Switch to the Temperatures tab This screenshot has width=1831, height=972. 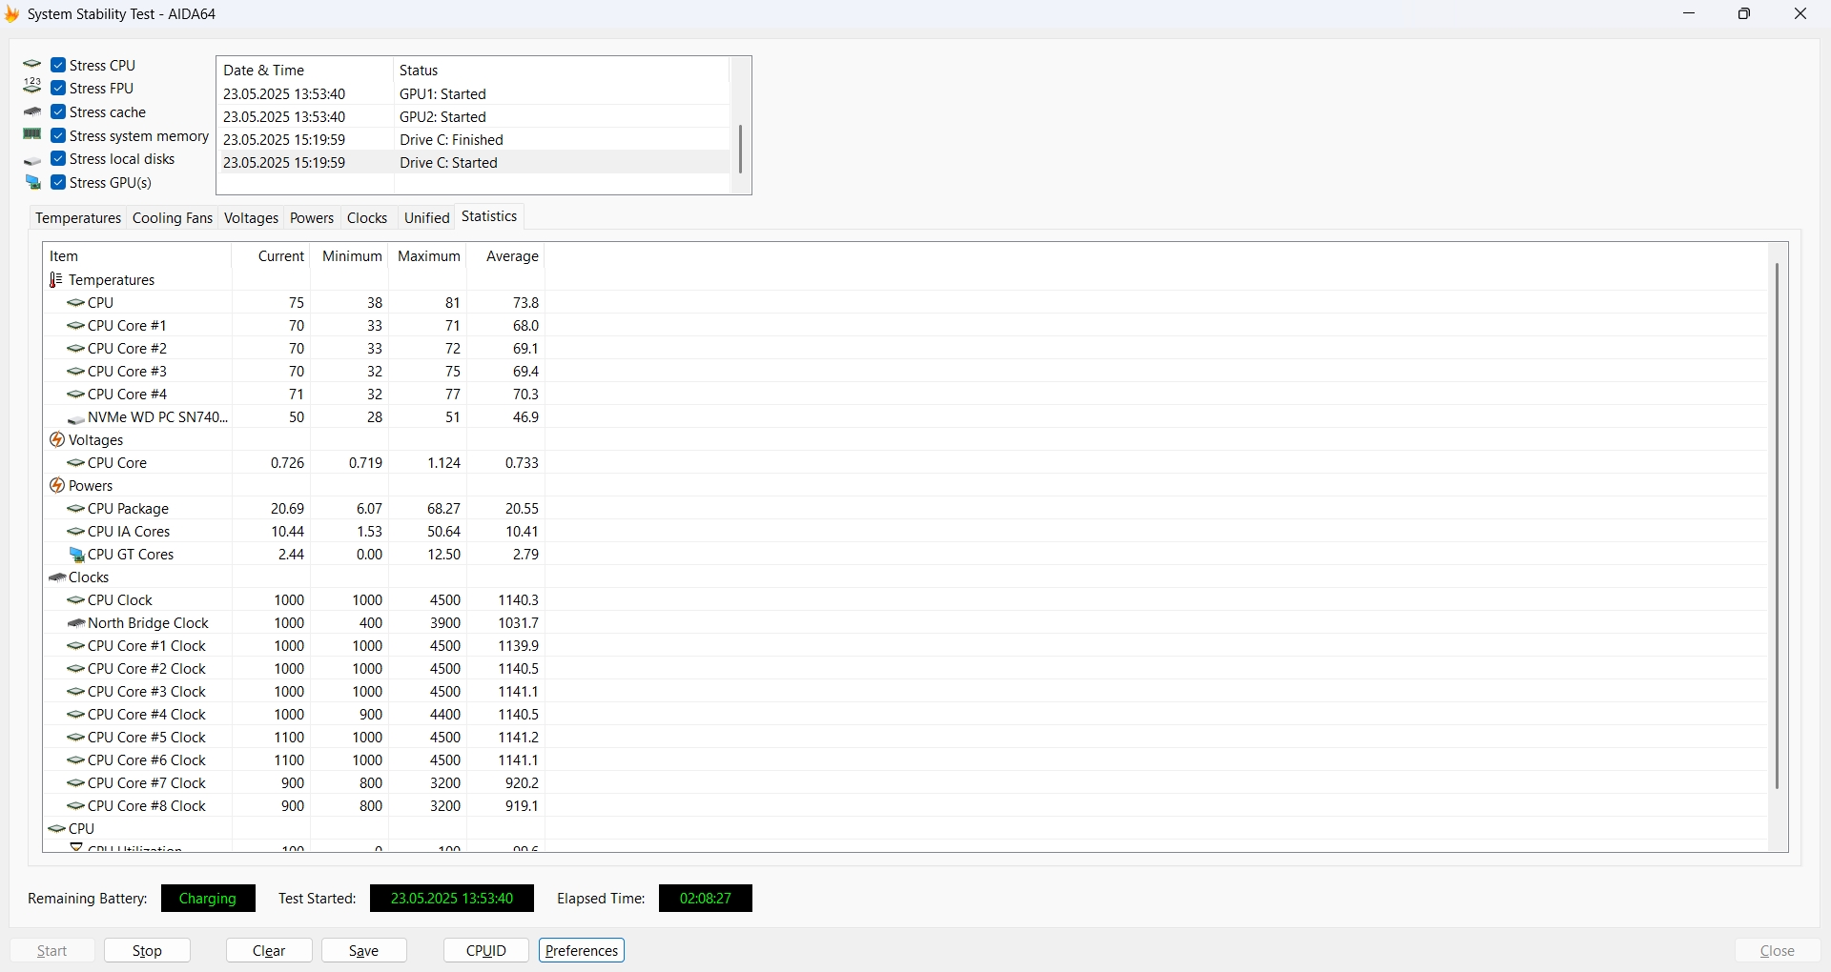point(78,219)
